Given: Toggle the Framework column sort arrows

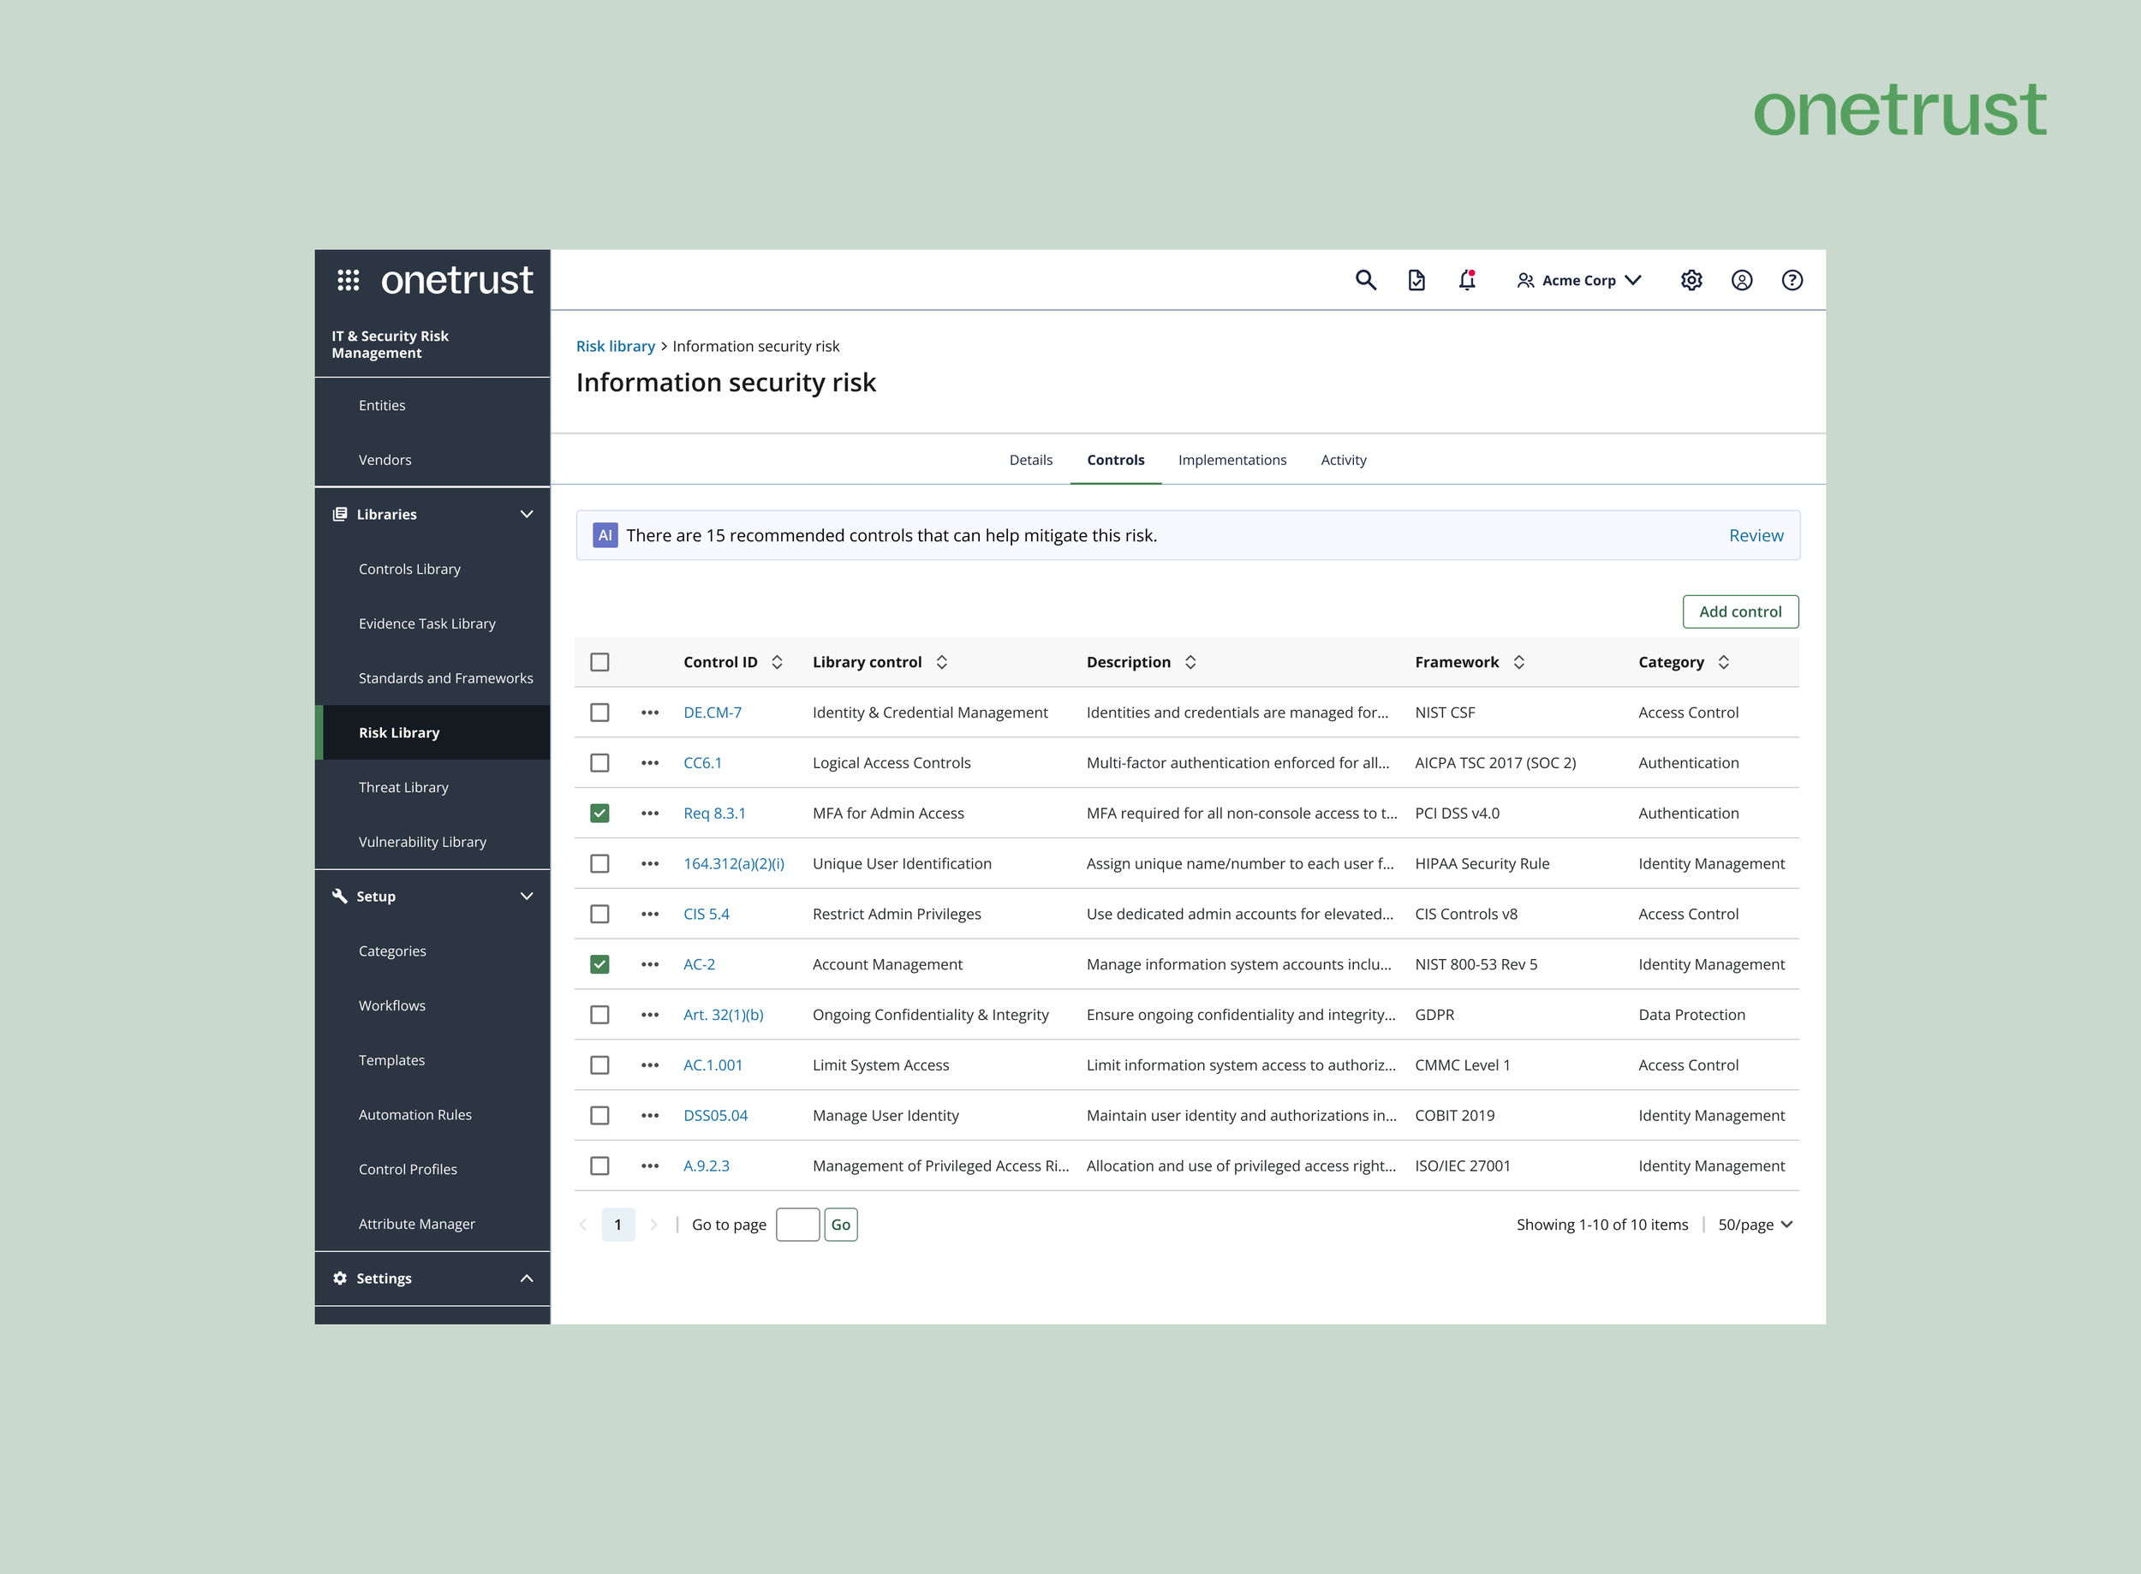Looking at the screenshot, I should [x=1518, y=661].
